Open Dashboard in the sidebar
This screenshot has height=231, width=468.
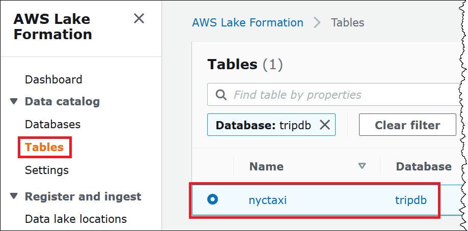click(x=53, y=79)
